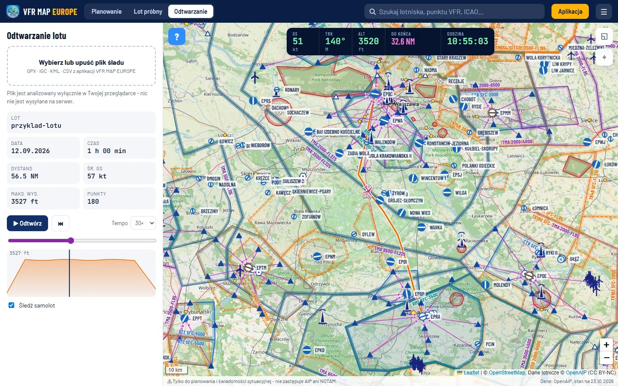Click the date value 12.09.2026
The image size is (618, 386).
point(30,151)
